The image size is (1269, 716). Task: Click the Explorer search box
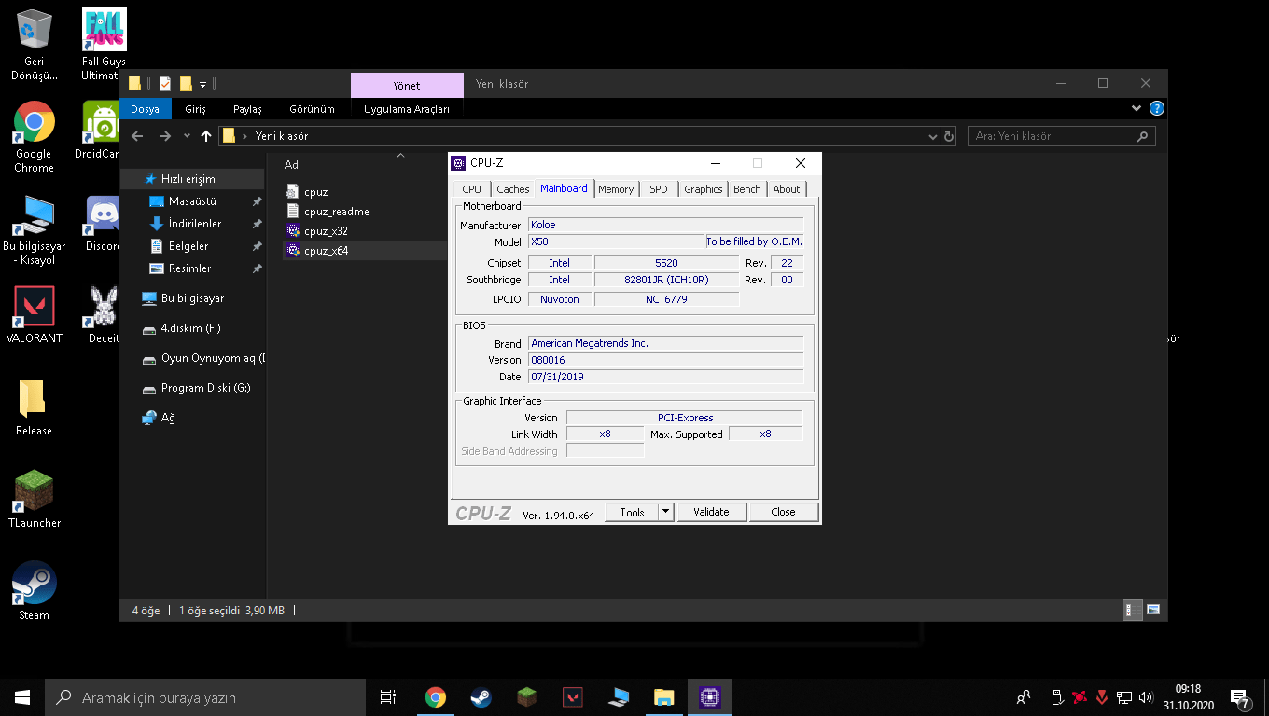(1062, 136)
